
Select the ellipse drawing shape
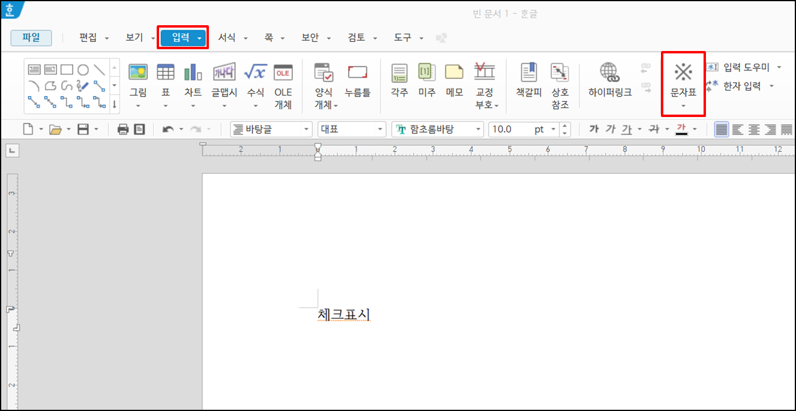(83, 70)
